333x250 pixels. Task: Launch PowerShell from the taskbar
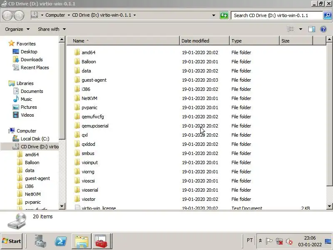pos(61,241)
